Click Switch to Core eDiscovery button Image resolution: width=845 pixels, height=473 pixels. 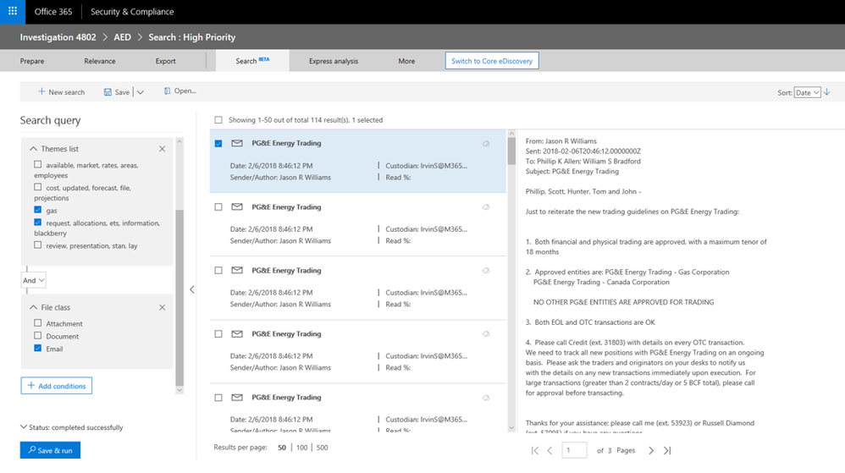coord(492,61)
